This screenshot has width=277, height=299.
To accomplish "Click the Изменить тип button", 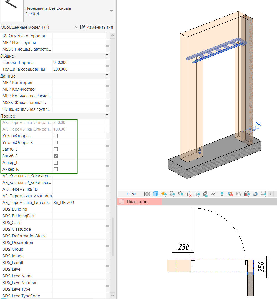I will [97, 27].
